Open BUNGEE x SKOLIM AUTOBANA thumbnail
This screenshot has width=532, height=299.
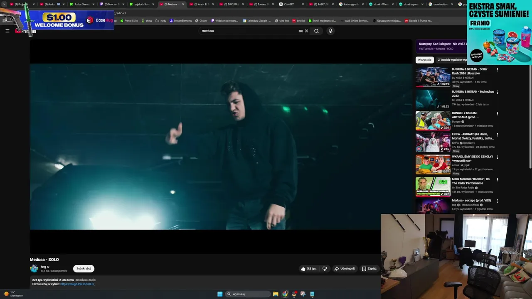tap(433, 121)
